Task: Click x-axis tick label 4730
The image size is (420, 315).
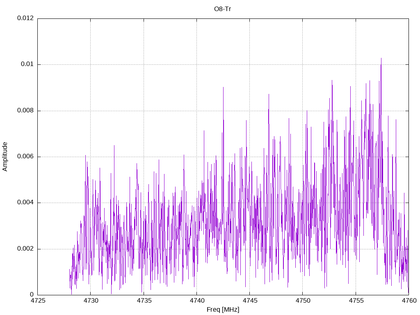Action: [x=91, y=301]
